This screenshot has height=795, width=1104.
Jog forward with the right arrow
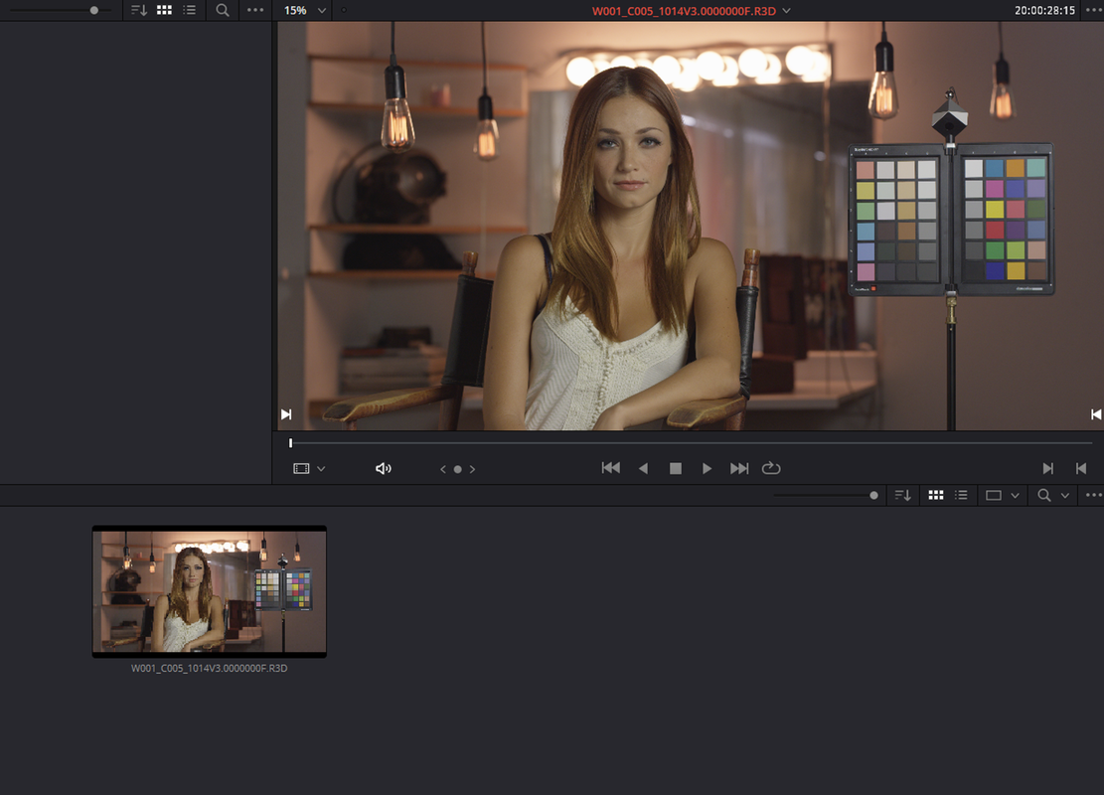(472, 469)
